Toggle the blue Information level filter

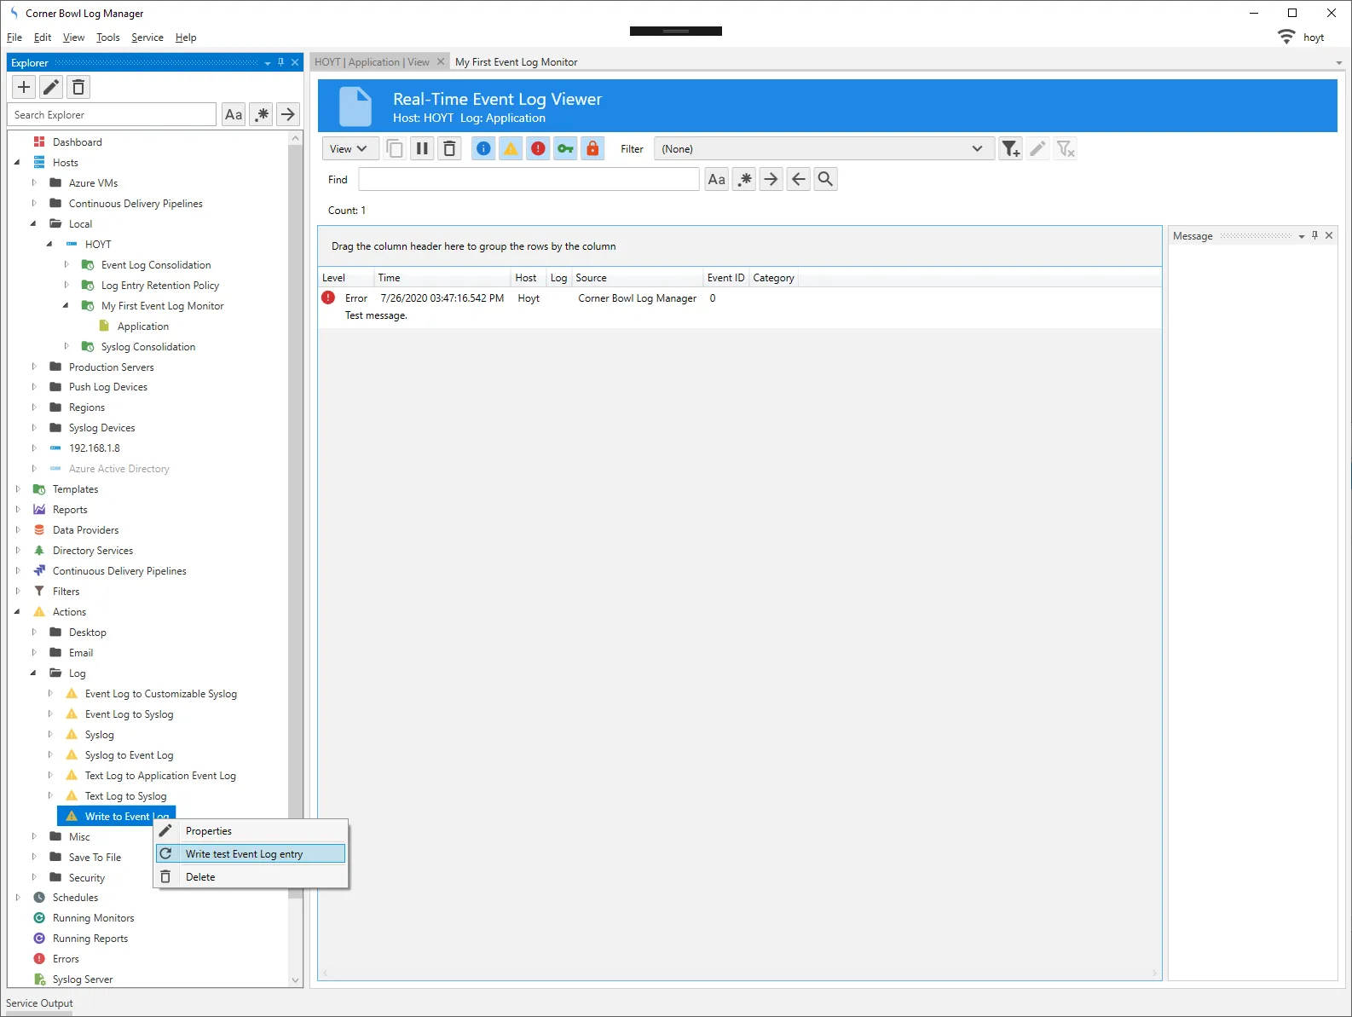click(x=483, y=149)
